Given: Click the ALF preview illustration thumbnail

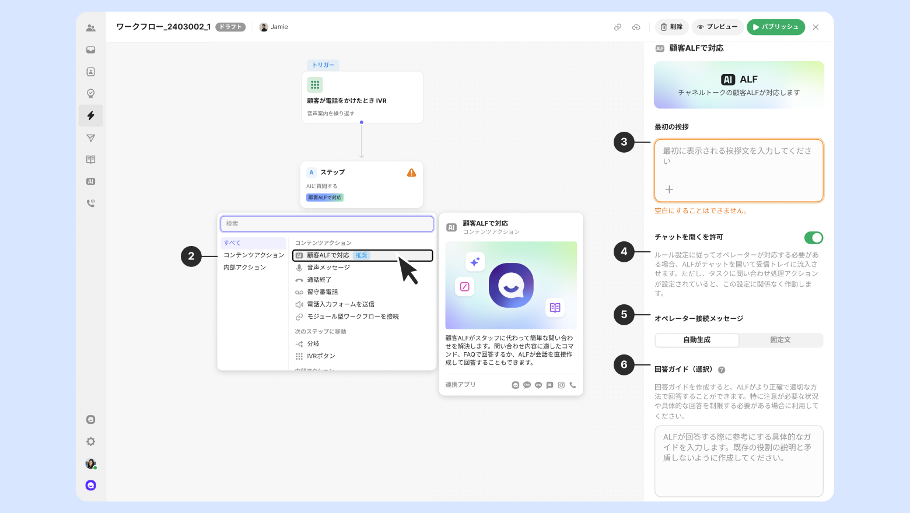Looking at the screenshot, I should click(x=511, y=285).
